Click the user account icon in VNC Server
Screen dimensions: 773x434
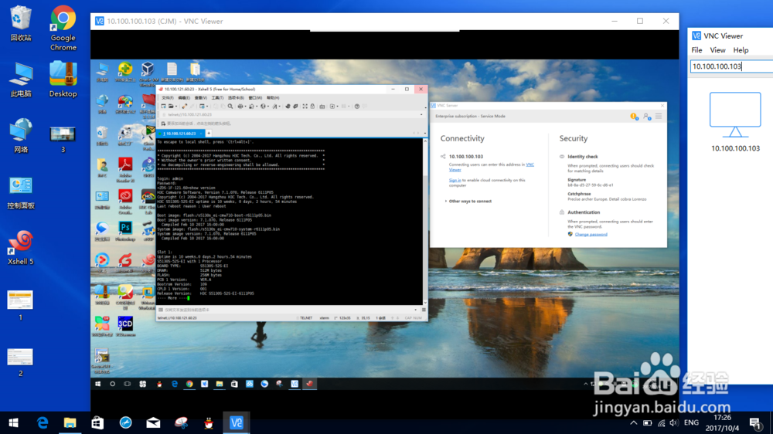point(647,117)
